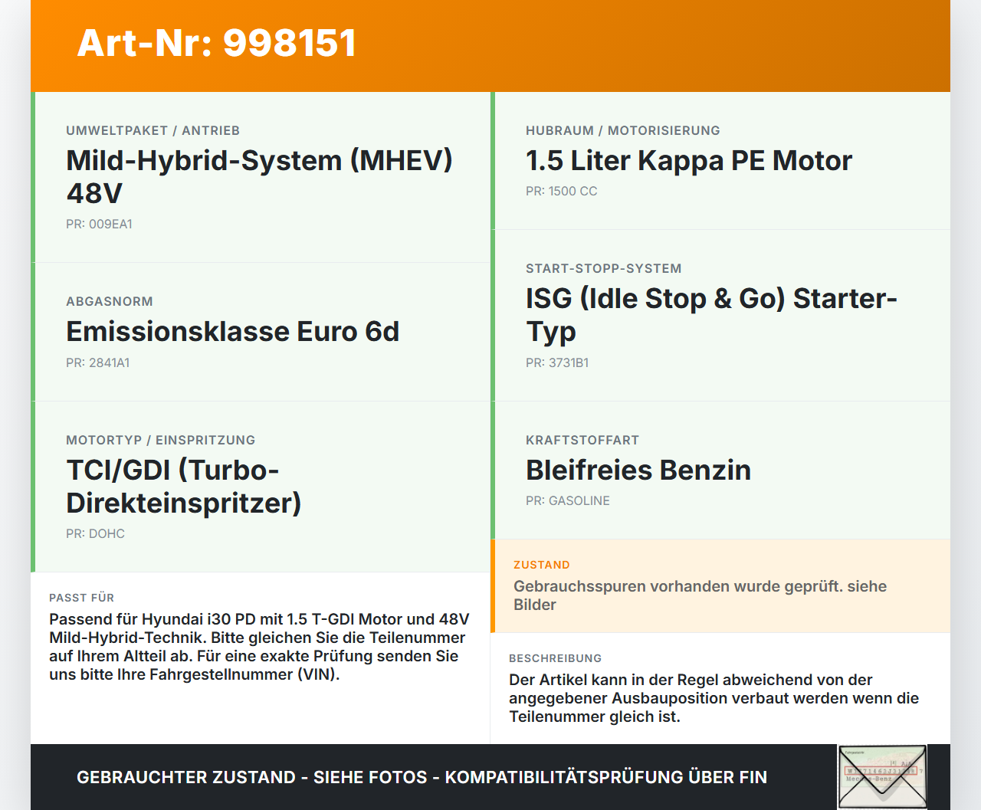Select 'ISG (Idle Stop & Go) Starter-Typ' text
The image size is (981, 810).
[711, 314]
